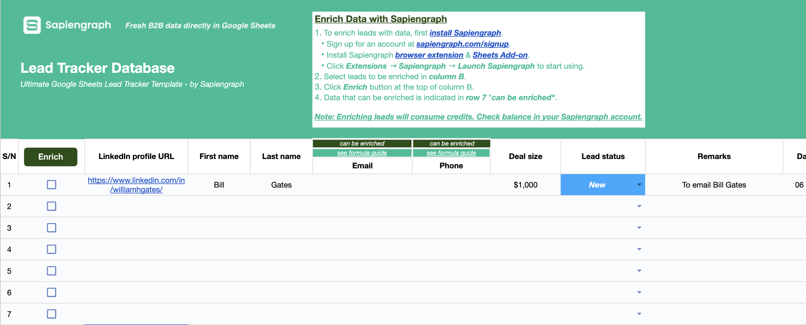Tick the Enrich checkbox for row 1
Screen dimensions: 806x325
point(52,185)
